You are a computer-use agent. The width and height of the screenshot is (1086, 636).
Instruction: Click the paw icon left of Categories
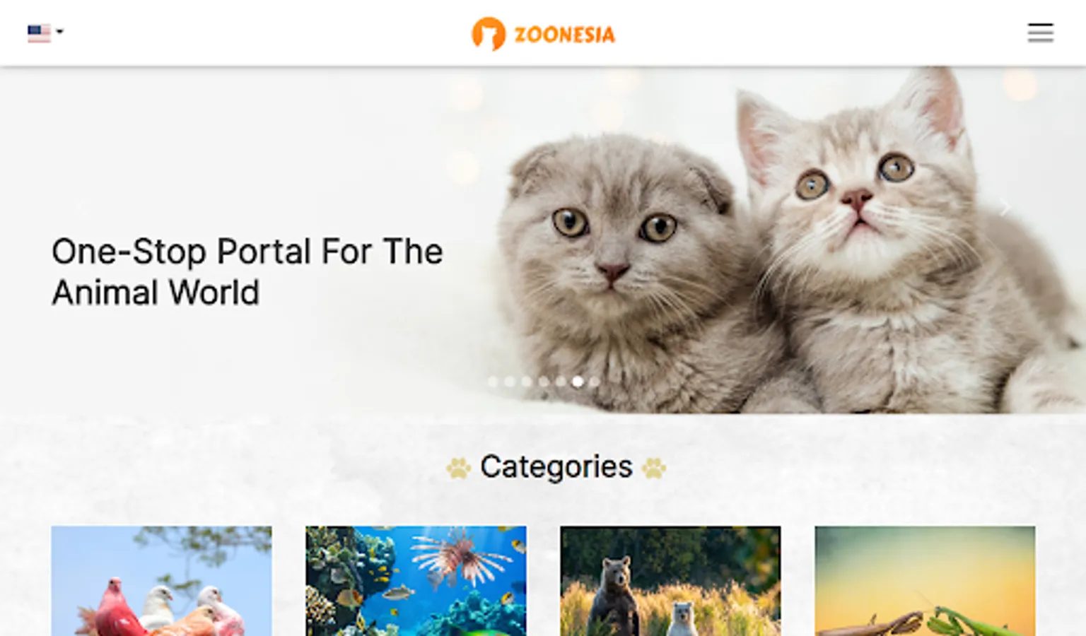pos(458,468)
